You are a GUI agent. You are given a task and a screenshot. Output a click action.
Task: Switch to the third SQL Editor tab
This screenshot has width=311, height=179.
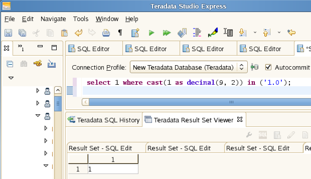click(x=208, y=49)
